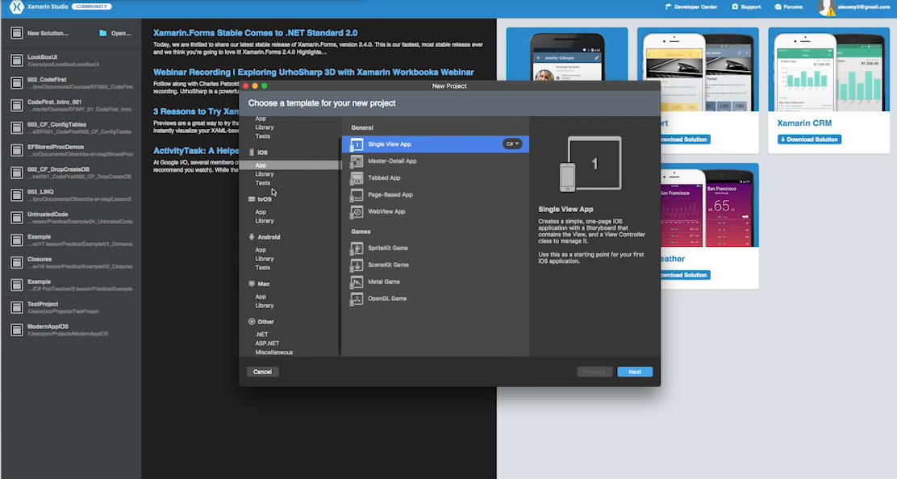Image resolution: width=897 pixels, height=479 pixels.
Task: Click the Xamarin Studio logo icon
Action: [17, 7]
